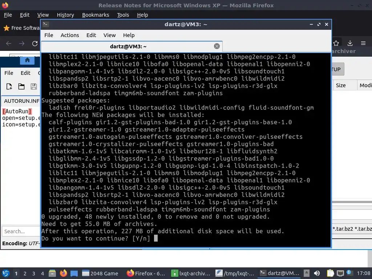Open volume control tray icon
The width and height of the screenshot is (372, 279).
[x=317, y=273]
